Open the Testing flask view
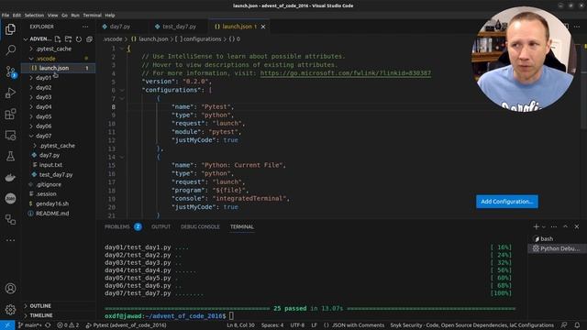The image size is (587, 330). 10,156
